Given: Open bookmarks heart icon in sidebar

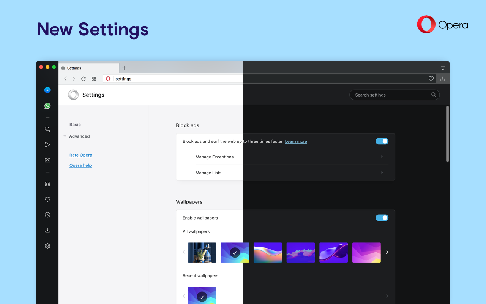Looking at the screenshot, I should pos(47,199).
